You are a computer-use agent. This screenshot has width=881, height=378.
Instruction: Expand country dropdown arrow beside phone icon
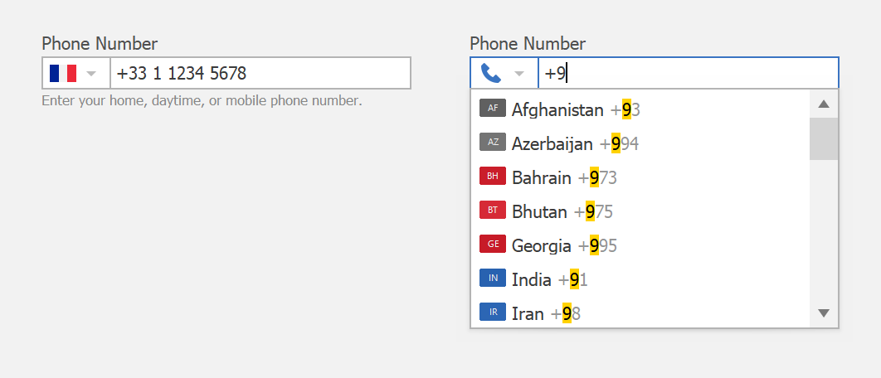pyautogui.click(x=519, y=74)
